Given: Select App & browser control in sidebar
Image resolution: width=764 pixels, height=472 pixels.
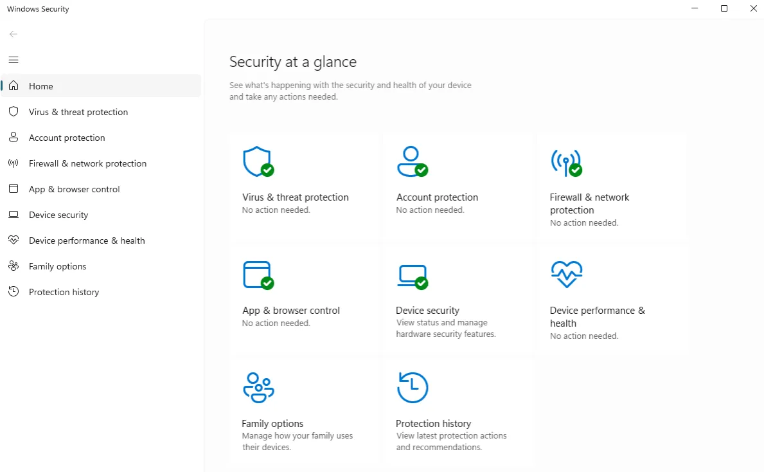Looking at the screenshot, I should click(73, 188).
